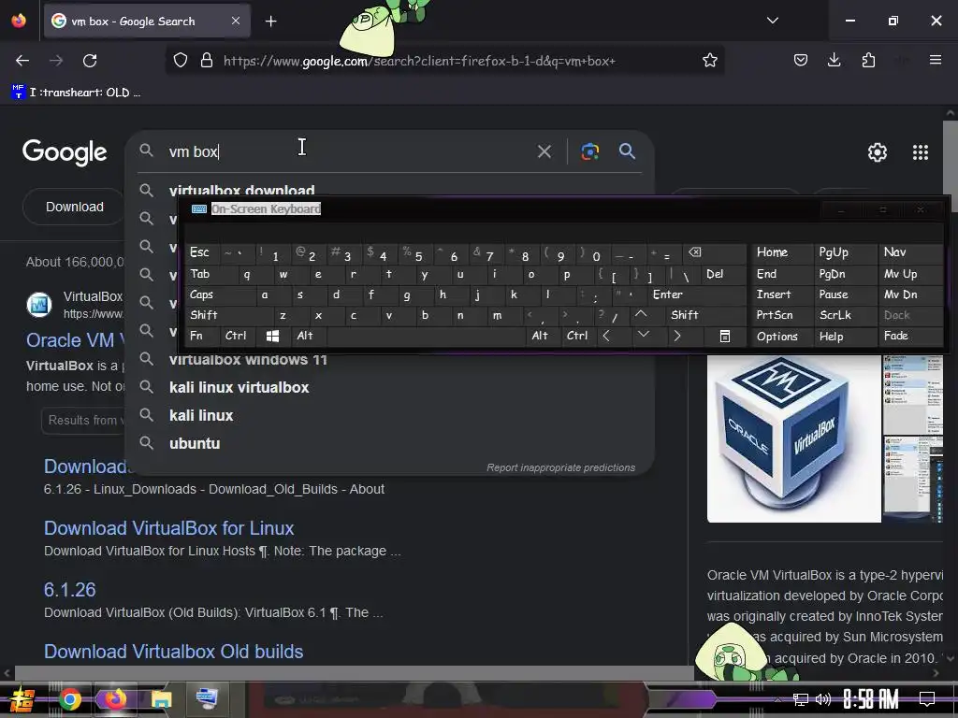Open the tracking protection shield icon
The image size is (958, 718).
[181, 61]
